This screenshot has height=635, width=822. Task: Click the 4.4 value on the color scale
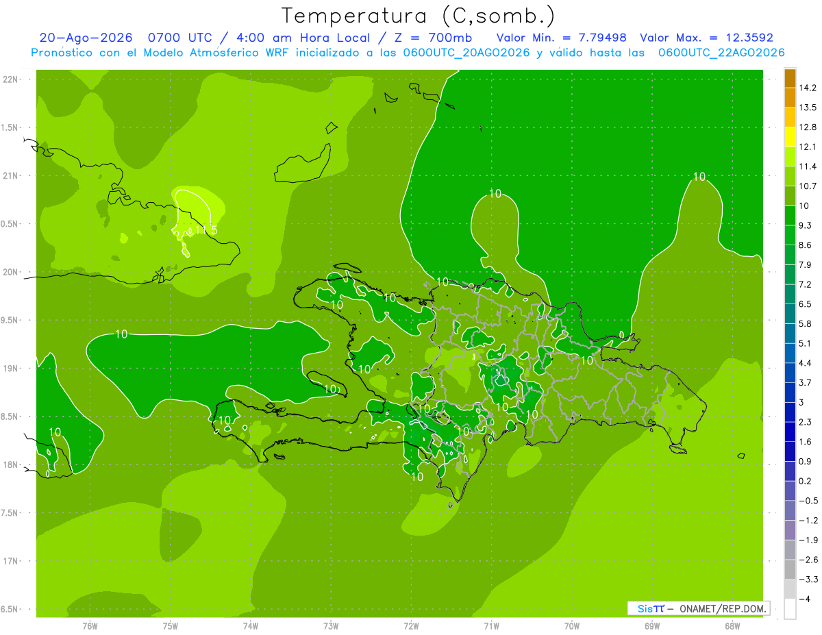point(806,363)
